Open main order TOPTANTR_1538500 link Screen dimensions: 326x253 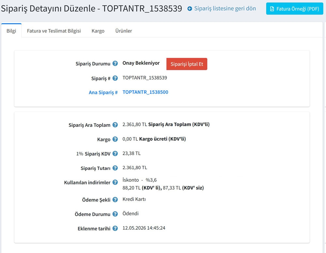point(145,92)
